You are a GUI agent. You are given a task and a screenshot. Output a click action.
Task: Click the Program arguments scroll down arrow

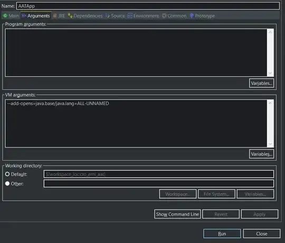pos(270,73)
